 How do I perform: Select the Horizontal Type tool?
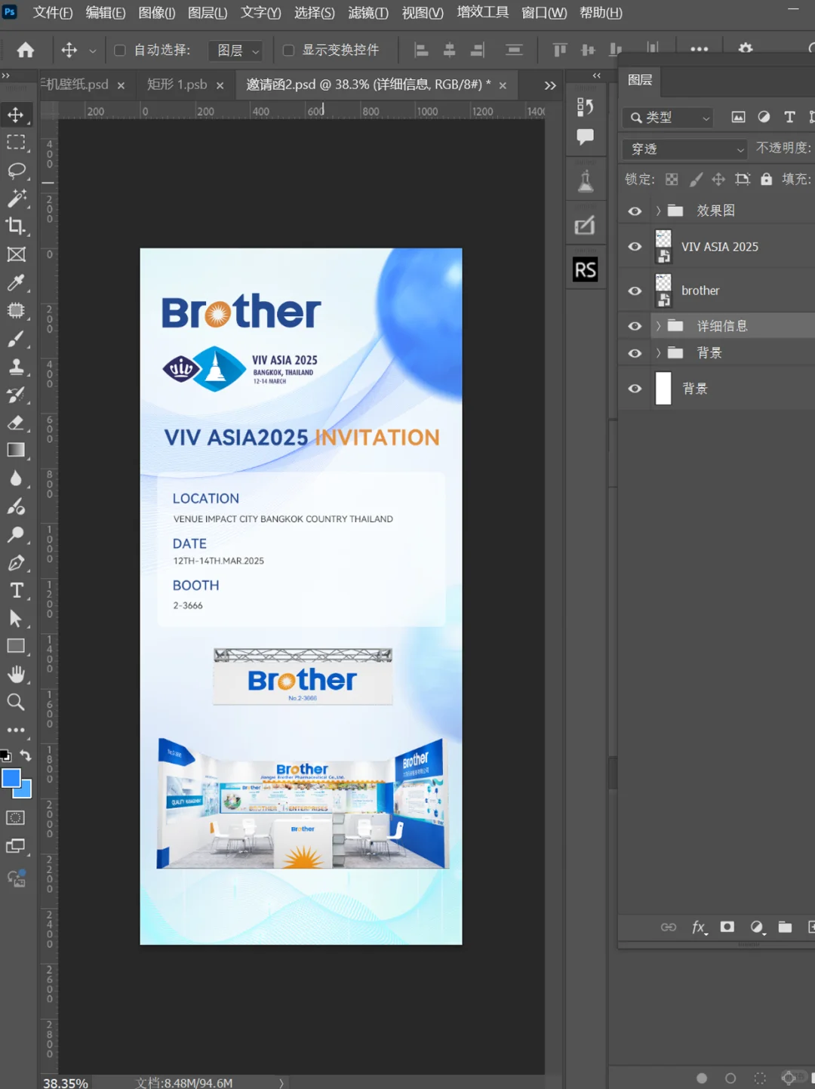(16, 590)
